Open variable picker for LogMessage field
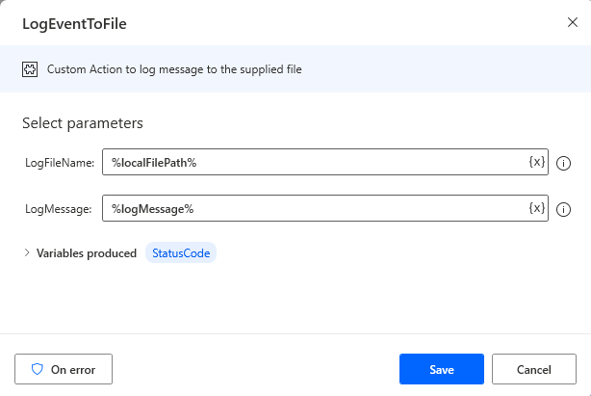Image resolution: width=591 pixels, height=396 pixels. click(x=537, y=208)
